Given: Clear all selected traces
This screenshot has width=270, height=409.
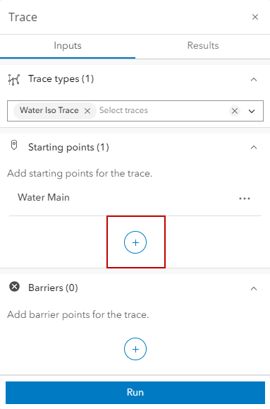Looking at the screenshot, I should (235, 111).
